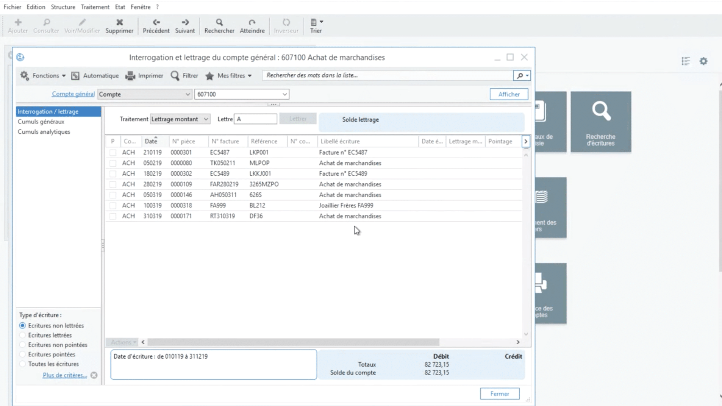
Task: Click the horizontal scrollbar under the entries list
Action: [x=293, y=342]
